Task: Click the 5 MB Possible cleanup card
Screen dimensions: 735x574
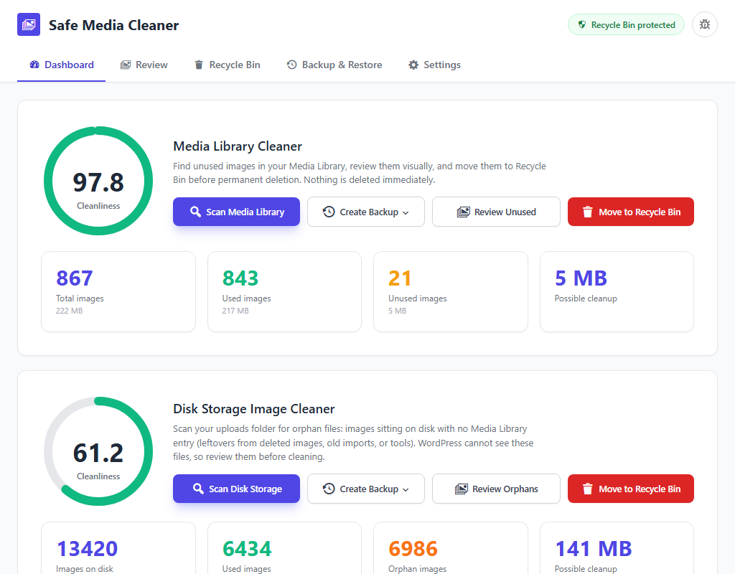Action: [617, 291]
